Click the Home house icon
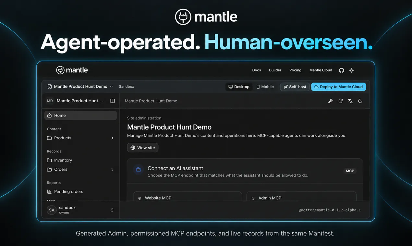The height and width of the screenshot is (246, 412). 49,116
